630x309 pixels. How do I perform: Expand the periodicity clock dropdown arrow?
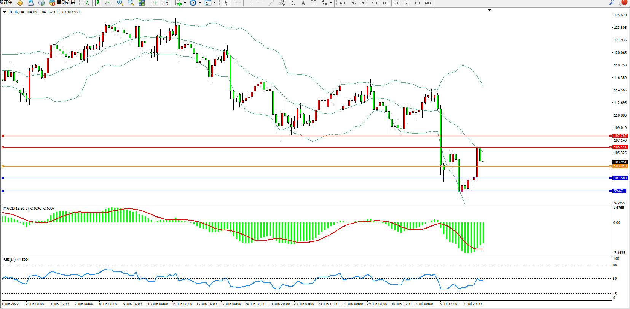click(x=199, y=3)
